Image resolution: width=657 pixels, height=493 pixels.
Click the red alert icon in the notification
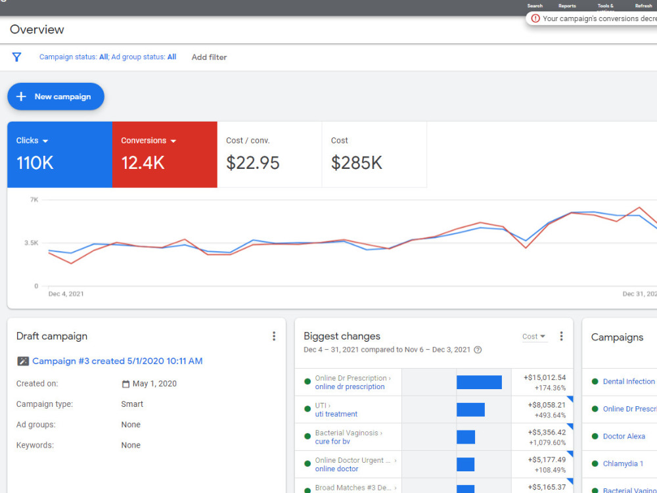point(535,18)
